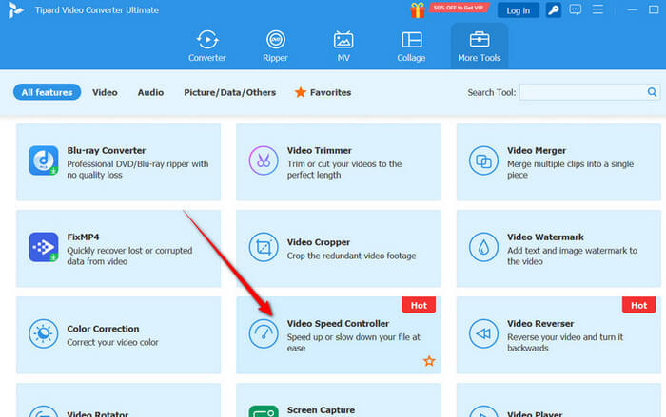Open the Video Merger title
This screenshot has height=417, width=666.
(x=536, y=150)
